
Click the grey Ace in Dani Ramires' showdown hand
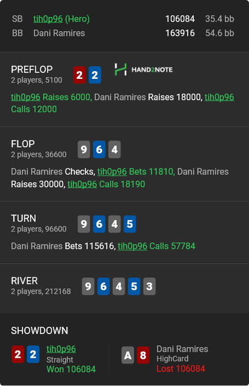coord(128,355)
